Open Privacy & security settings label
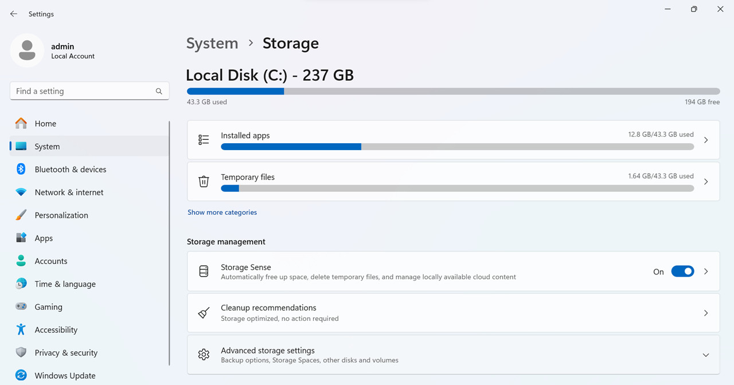The image size is (734, 385). point(66,352)
